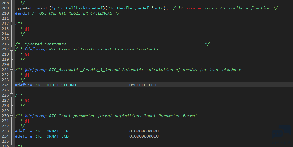Screen dimensions: 293x147
Task: Click line number 233 in the gutter
Action: click(x=5, y=131)
